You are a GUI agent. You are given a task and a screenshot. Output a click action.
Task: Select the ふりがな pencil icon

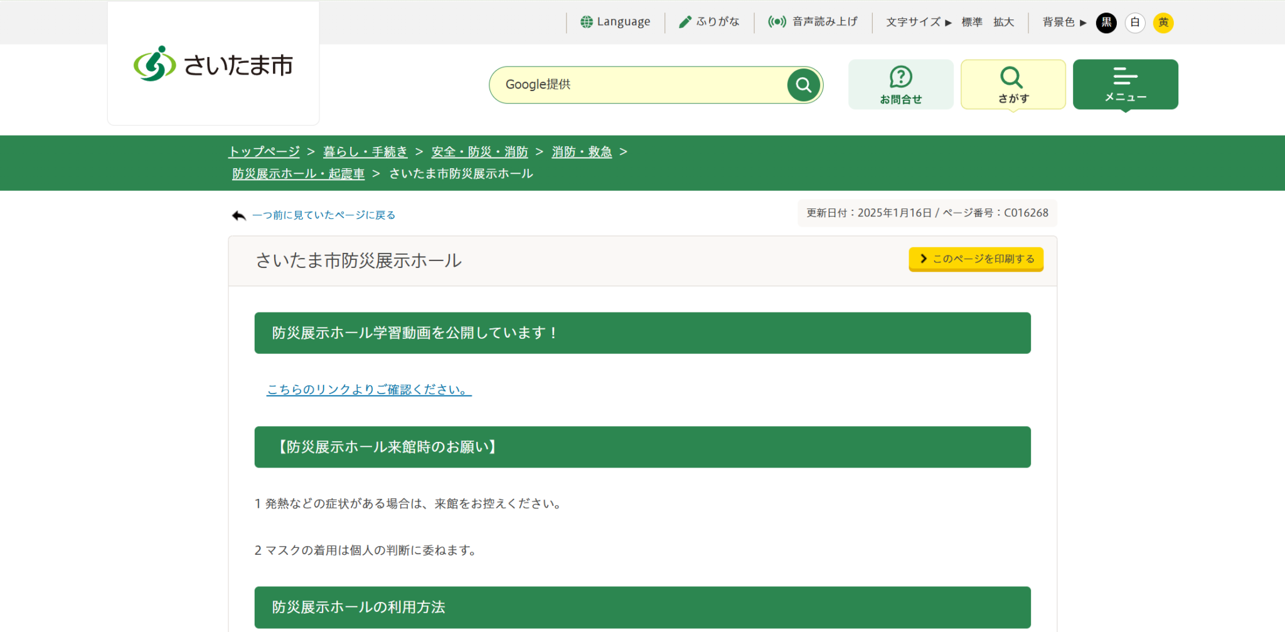tap(685, 21)
